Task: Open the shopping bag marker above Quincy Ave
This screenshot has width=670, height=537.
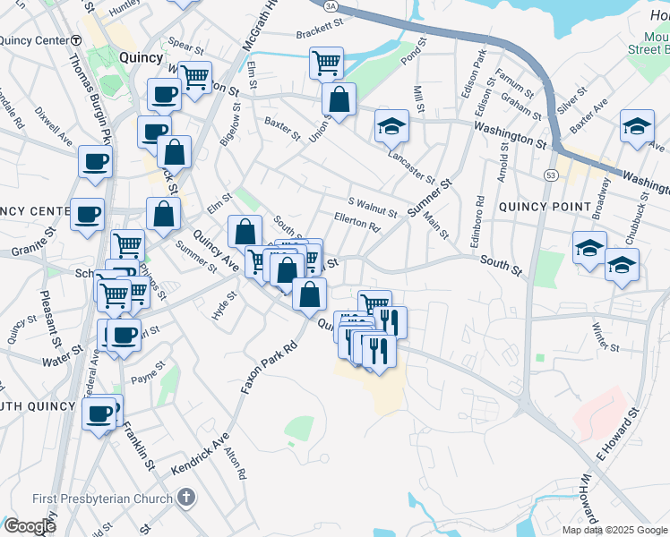Action: (245, 231)
